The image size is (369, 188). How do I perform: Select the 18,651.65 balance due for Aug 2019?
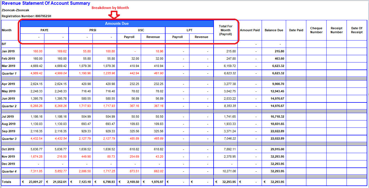coord(277,124)
